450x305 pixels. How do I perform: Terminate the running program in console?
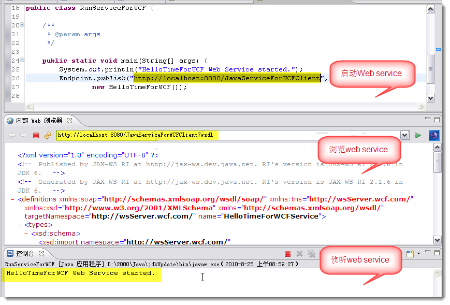pyautogui.click(x=287, y=254)
